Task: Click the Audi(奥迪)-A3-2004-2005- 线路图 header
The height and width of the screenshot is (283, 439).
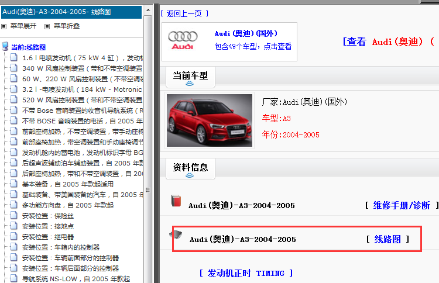Action: (x=71, y=12)
